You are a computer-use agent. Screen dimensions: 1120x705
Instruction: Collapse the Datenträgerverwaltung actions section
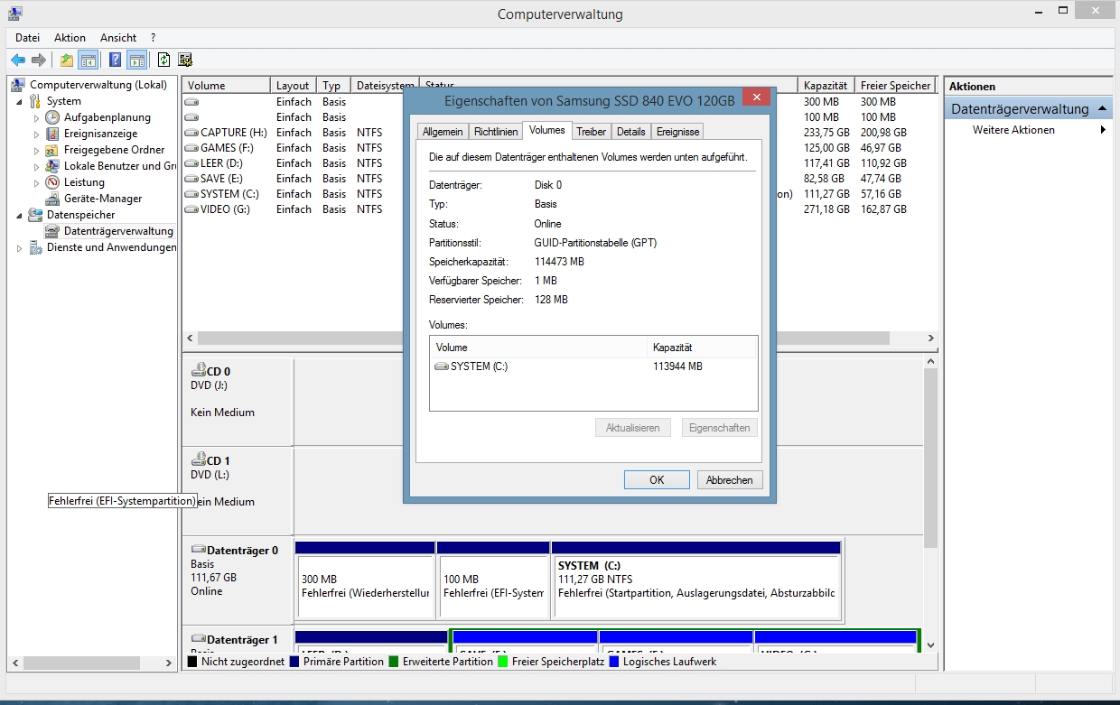(x=1102, y=109)
